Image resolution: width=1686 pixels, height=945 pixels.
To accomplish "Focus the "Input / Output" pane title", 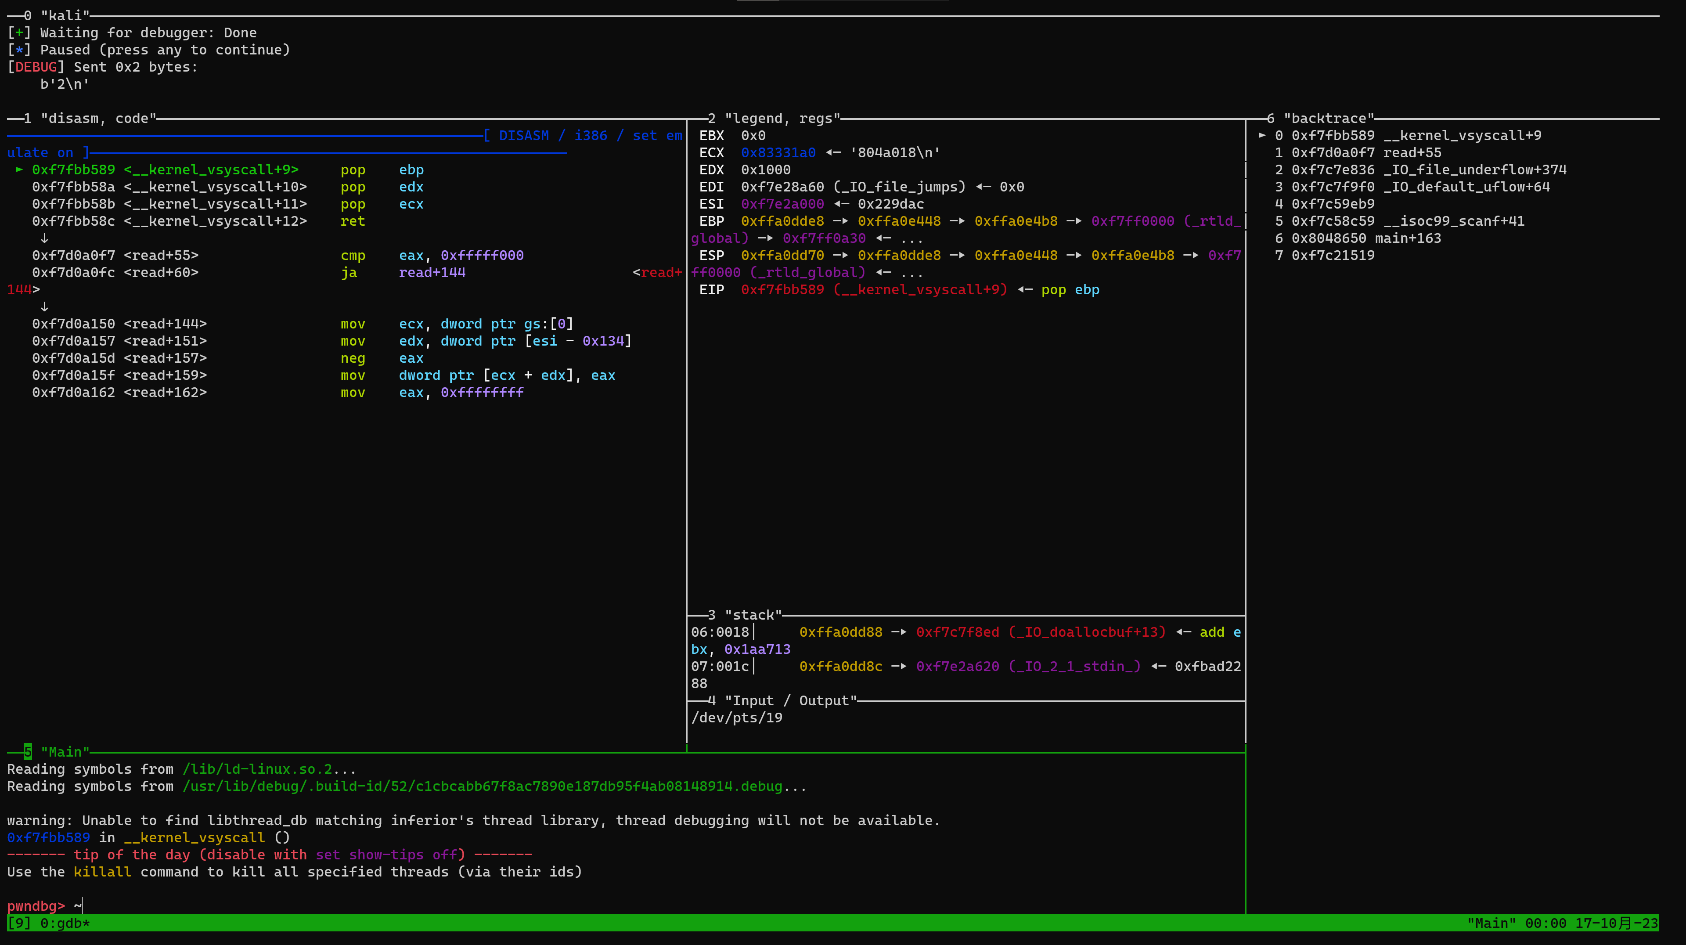I will point(791,701).
